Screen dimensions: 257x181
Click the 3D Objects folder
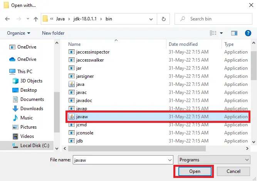(31, 81)
